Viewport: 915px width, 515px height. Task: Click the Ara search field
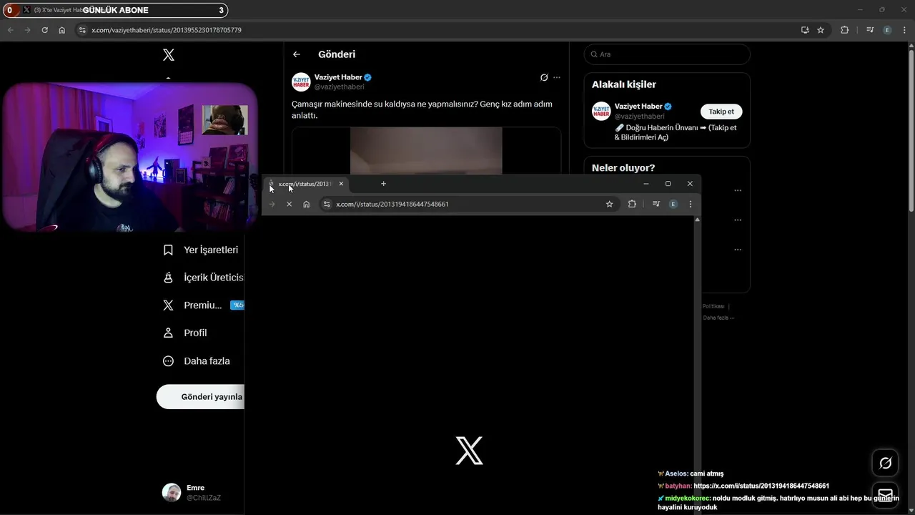tap(667, 54)
